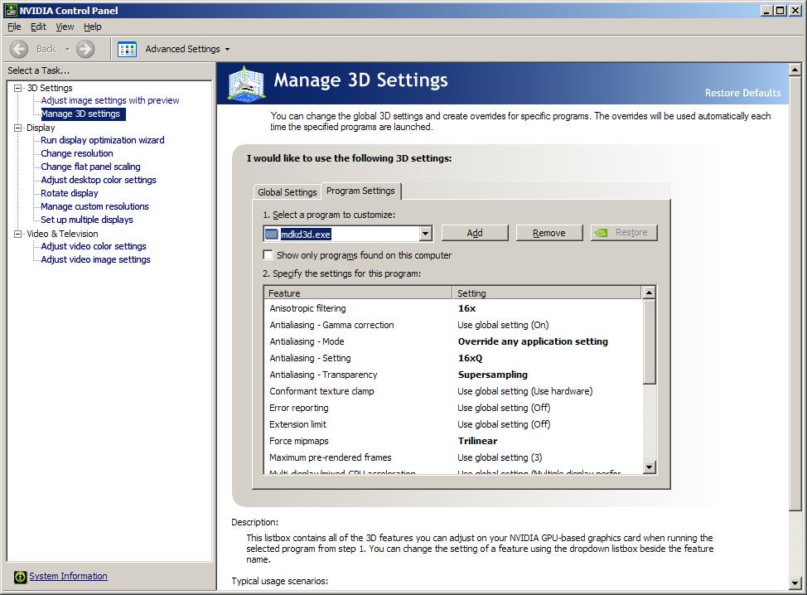The width and height of the screenshot is (807, 595).
Task: Open Run display optimization wizard
Action: [x=103, y=140]
